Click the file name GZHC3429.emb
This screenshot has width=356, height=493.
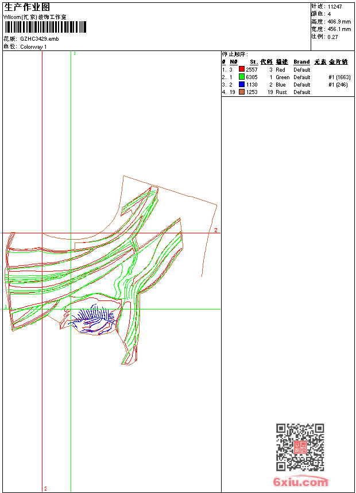pyautogui.click(x=39, y=39)
